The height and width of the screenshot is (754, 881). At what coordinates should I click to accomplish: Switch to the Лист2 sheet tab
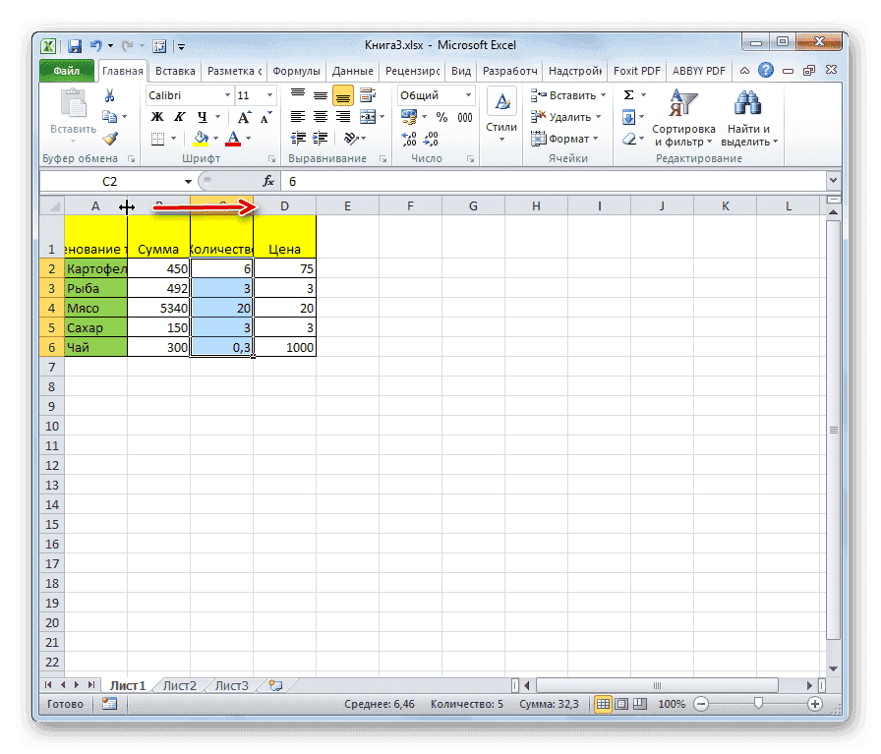(180, 685)
